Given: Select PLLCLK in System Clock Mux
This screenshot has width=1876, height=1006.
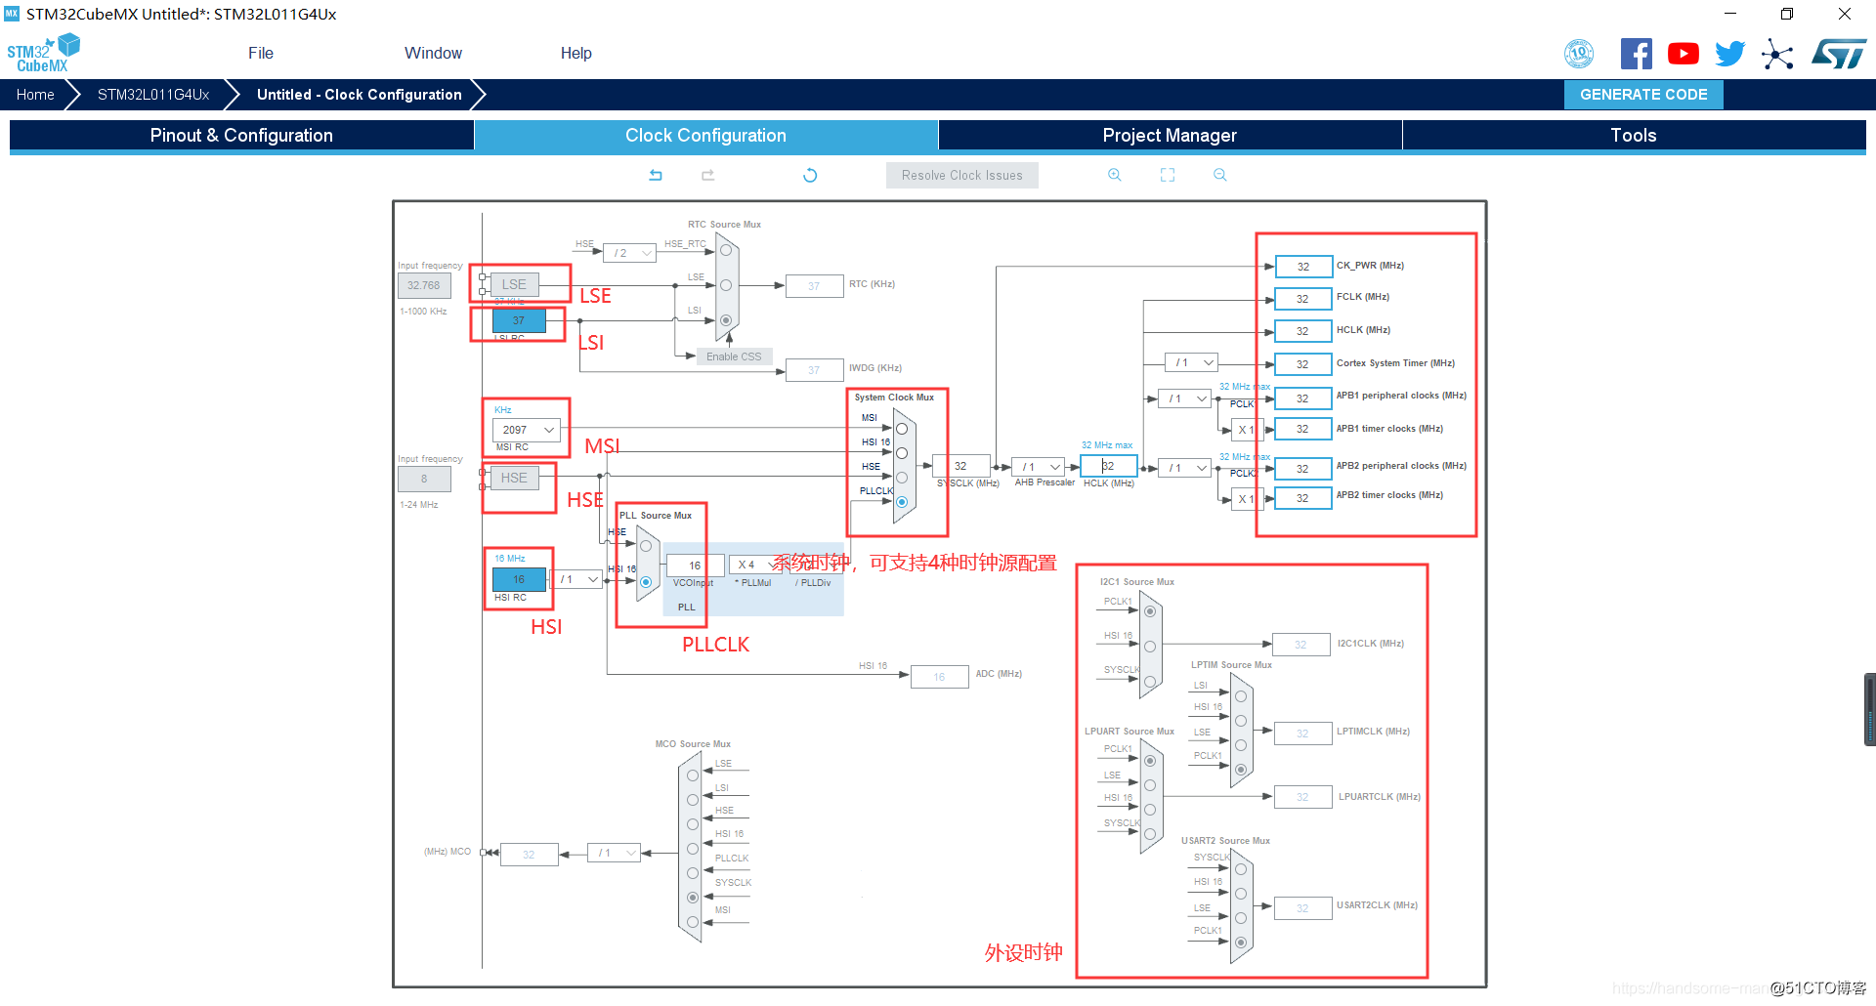Looking at the screenshot, I should tap(902, 502).
